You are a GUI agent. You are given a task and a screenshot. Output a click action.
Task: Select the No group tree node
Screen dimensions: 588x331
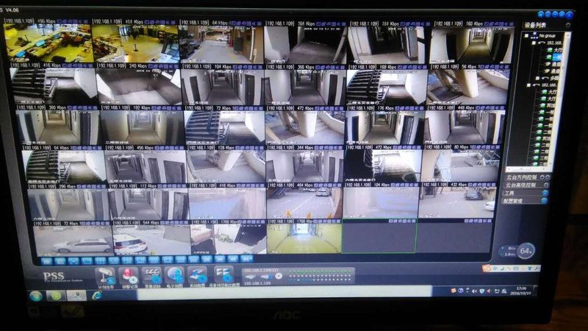click(547, 35)
